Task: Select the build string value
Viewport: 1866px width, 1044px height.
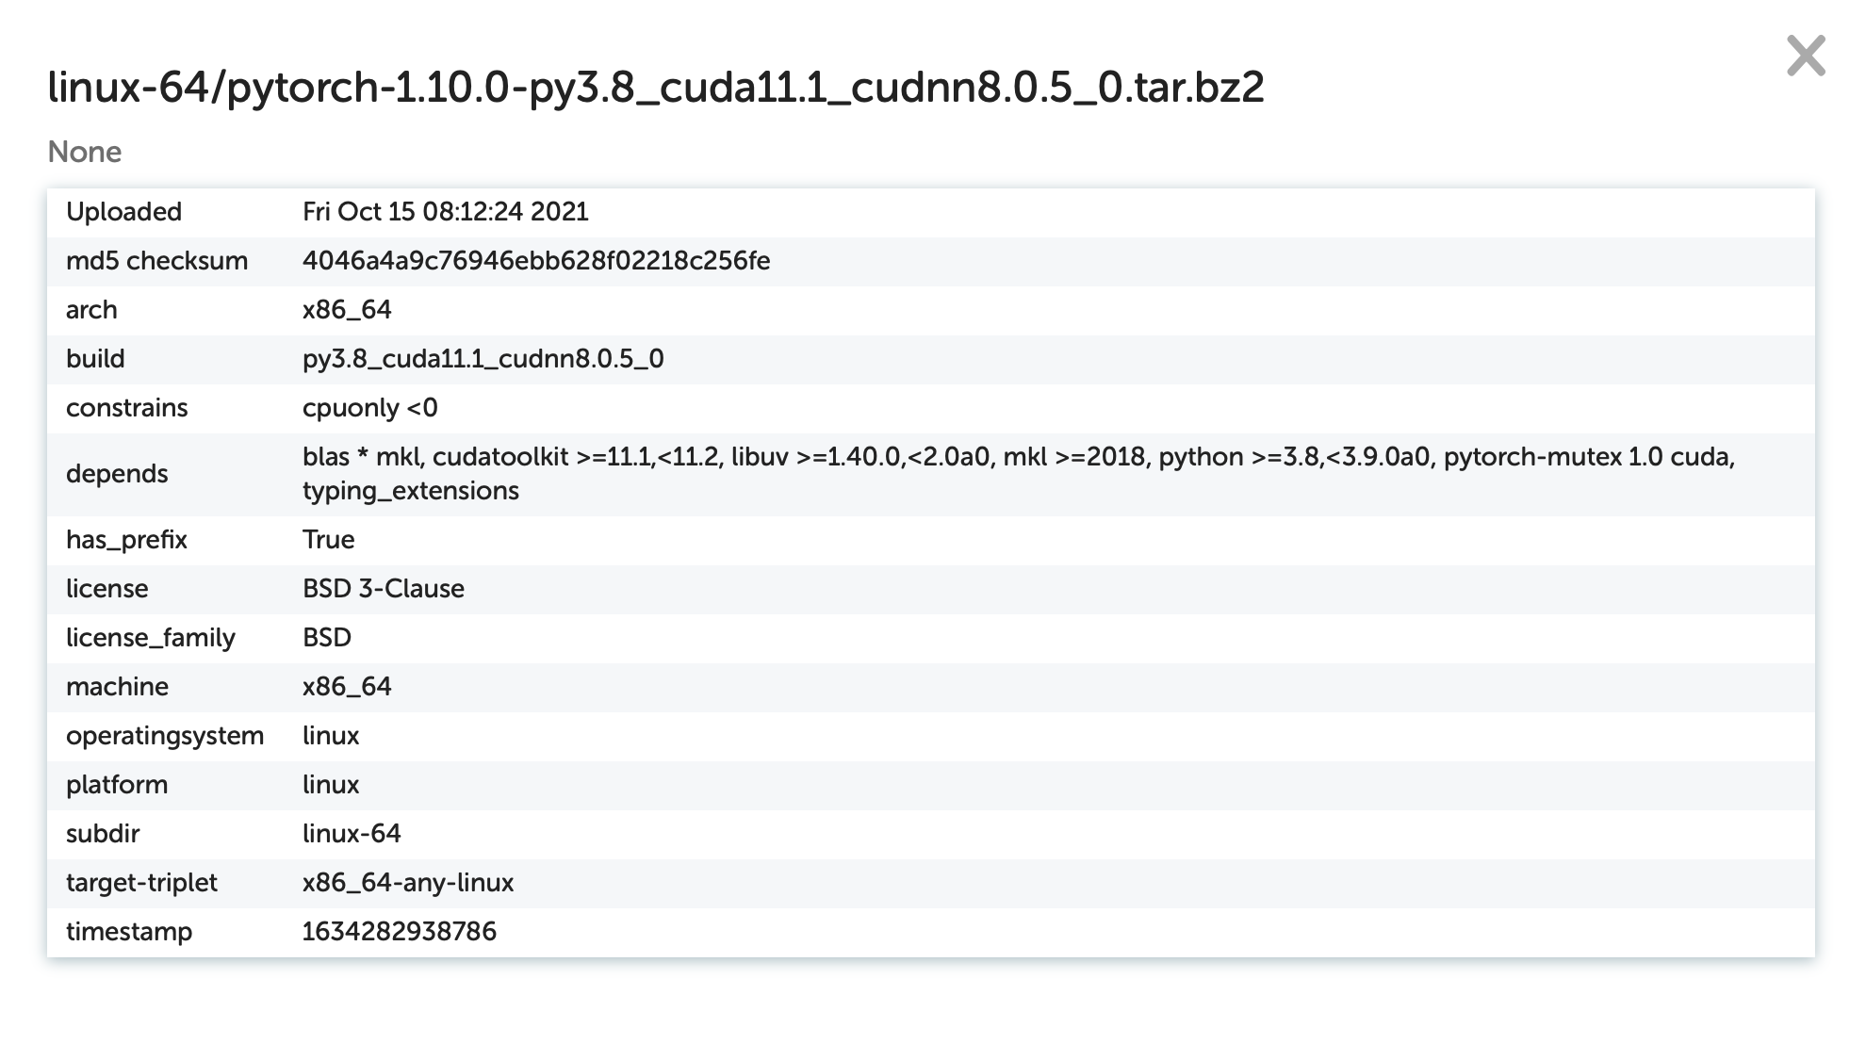Action: (x=483, y=359)
